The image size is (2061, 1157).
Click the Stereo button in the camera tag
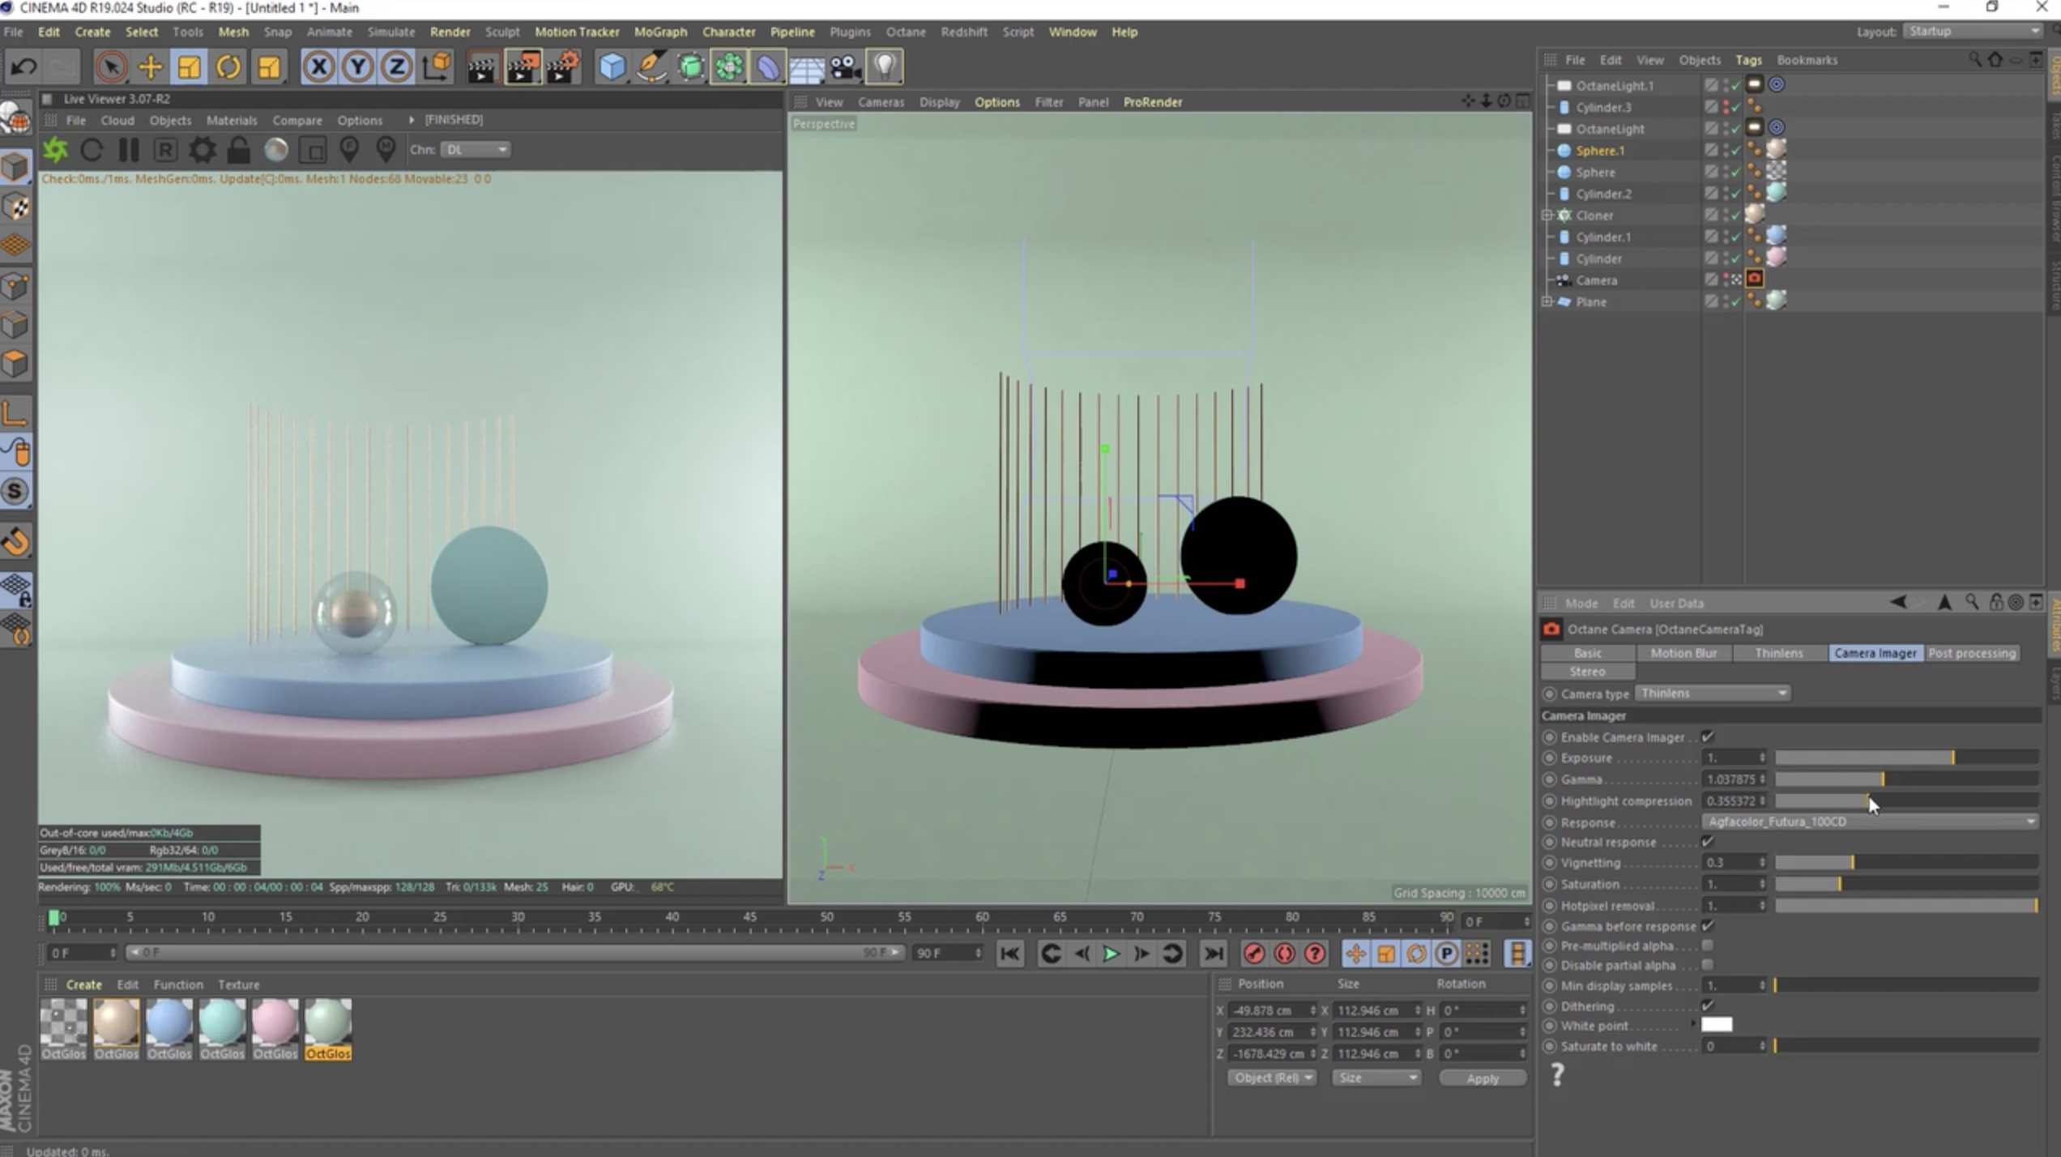[x=1587, y=671]
